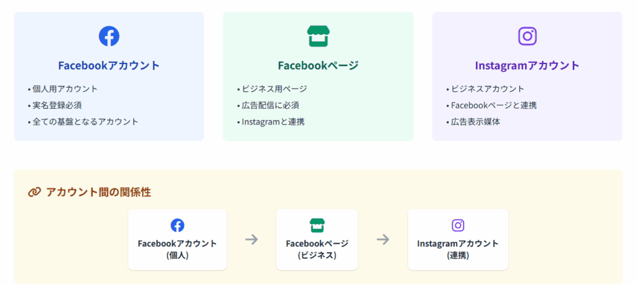Click the アカウント間の関係性 section title
This screenshot has height=285, width=637.
pyautogui.click(x=98, y=192)
